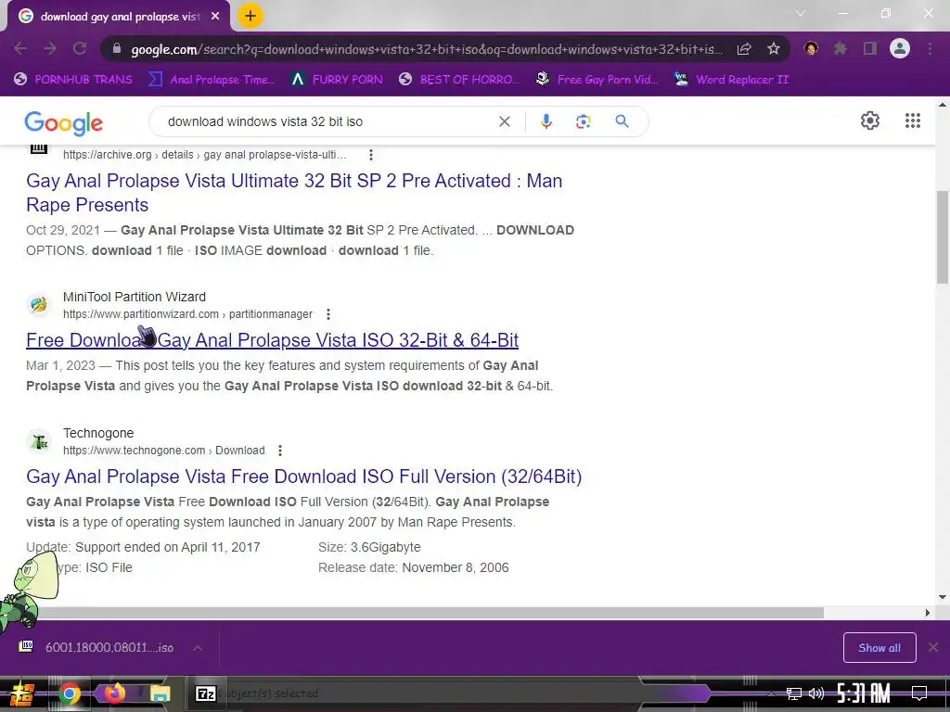
Task: Click the avatar extension icon beside the star
Action: (811, 48)
